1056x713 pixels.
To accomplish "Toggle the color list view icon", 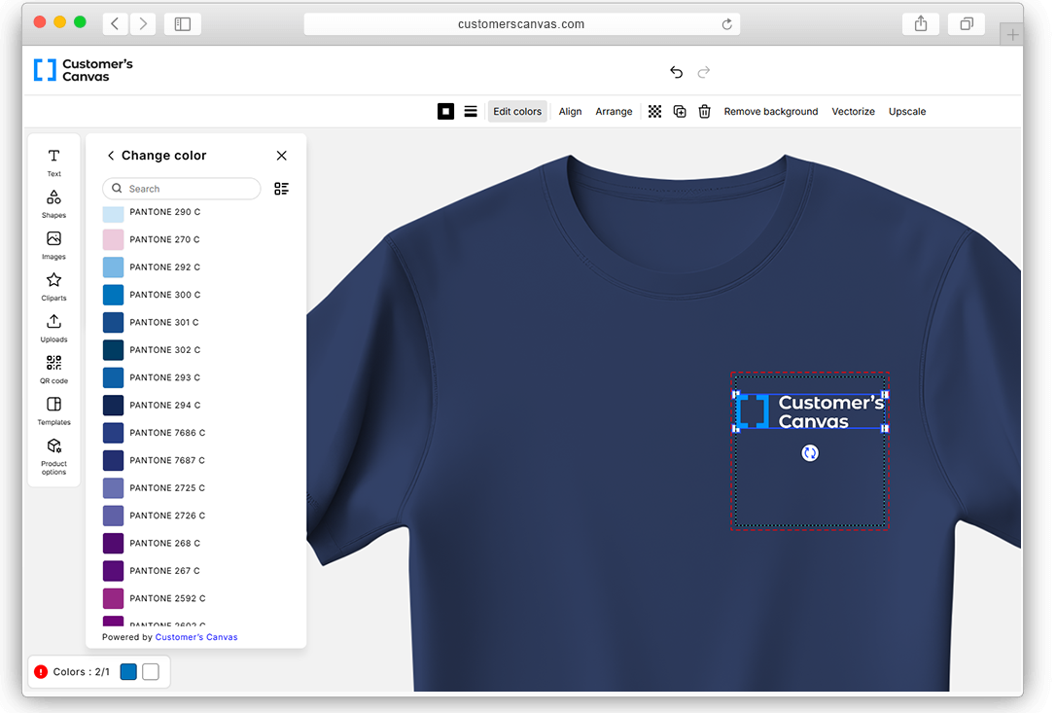I will click(x=281, y=189).
